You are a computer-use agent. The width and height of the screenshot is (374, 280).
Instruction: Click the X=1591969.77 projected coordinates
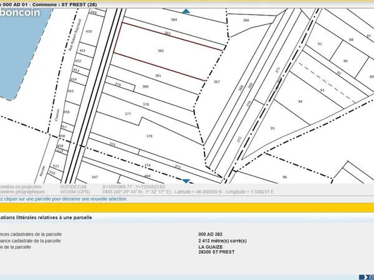tap(133, 187)
